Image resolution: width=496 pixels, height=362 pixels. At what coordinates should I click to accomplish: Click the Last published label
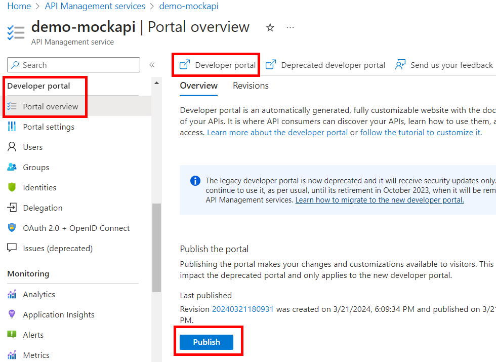(206, 296)
